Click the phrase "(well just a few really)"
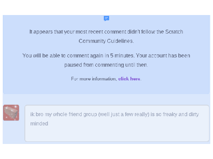The height and width of the screenshot is (159, 213). point(124,114)
